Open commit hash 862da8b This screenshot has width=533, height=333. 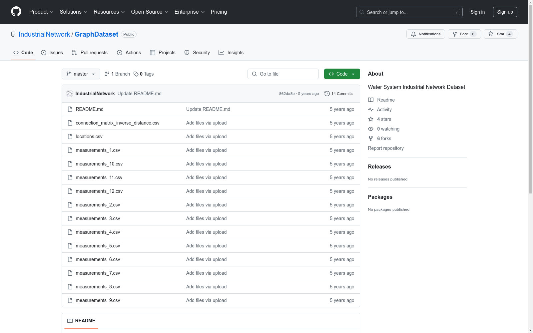(287, 94)
